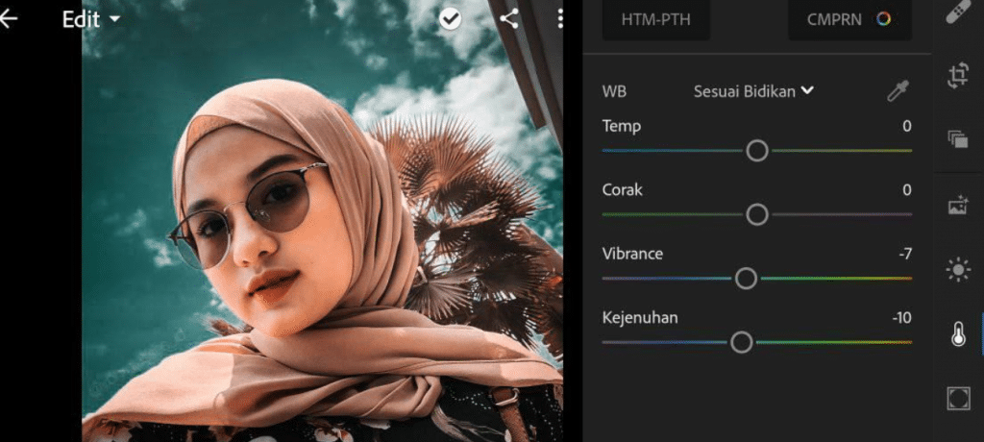This screenshot has width=984, height=442.
Task: Expand the Sesuai Bidikan white balance dropdown
Action: coord(753,91)
